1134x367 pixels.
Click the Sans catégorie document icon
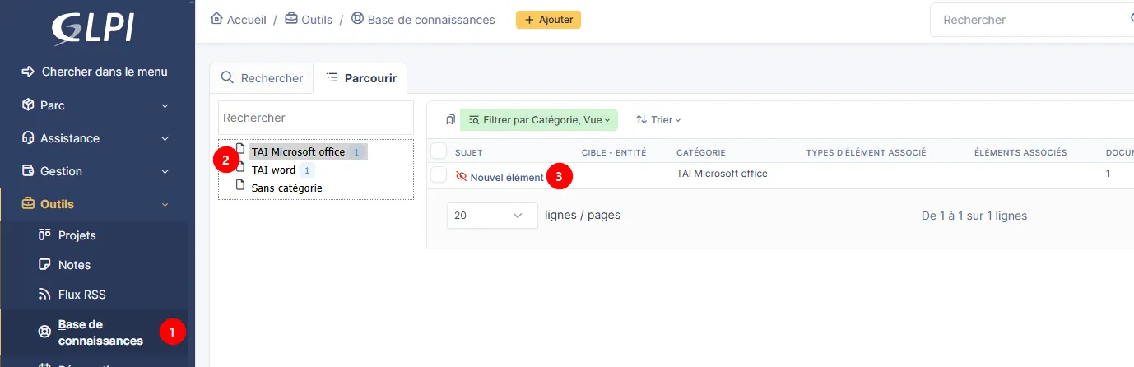pos(240,185)
